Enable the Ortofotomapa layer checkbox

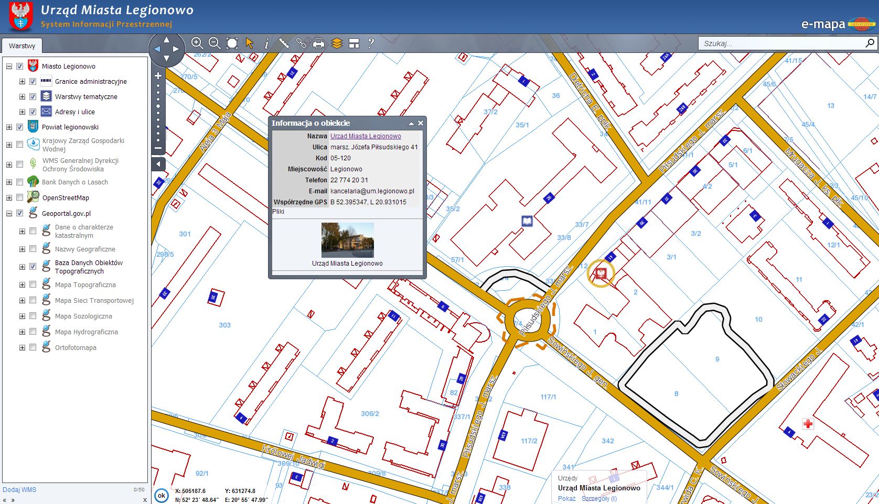(x=33, y=348)
